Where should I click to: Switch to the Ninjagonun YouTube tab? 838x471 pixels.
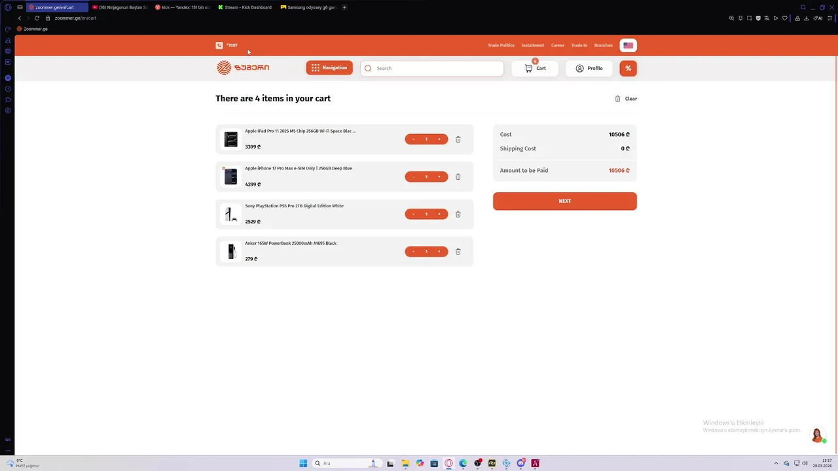click(120, 7)
